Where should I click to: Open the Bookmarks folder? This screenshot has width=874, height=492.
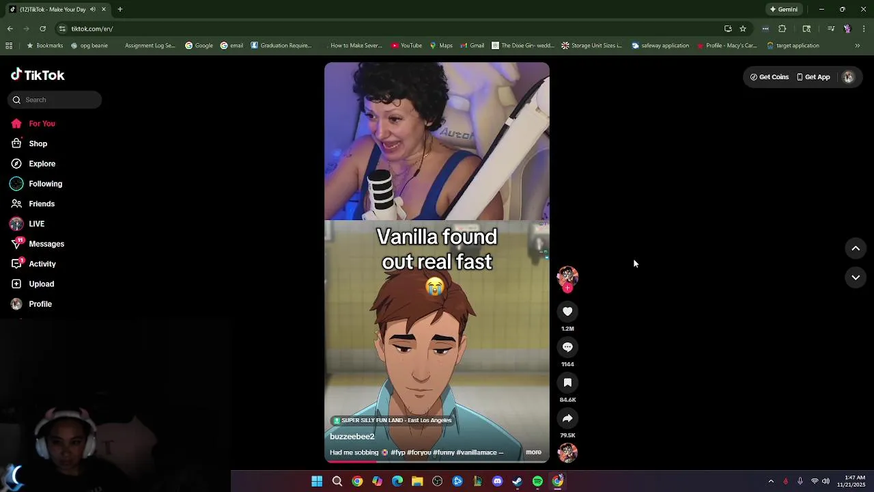(x=44, y=46)
